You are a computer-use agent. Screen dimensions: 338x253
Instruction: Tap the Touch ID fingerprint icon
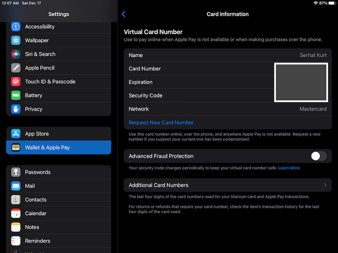tap(16, 82)
